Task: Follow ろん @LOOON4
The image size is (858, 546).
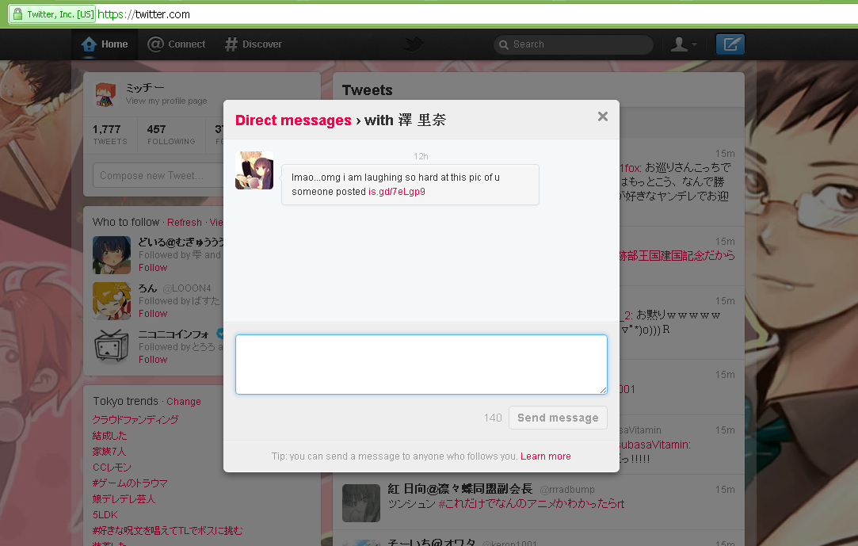Action: (x=153, y=314)
